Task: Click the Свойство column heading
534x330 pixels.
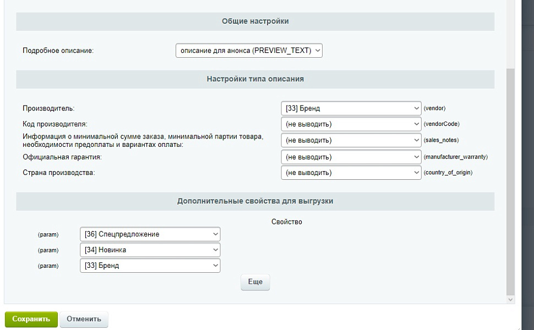Action: [287, 222]
